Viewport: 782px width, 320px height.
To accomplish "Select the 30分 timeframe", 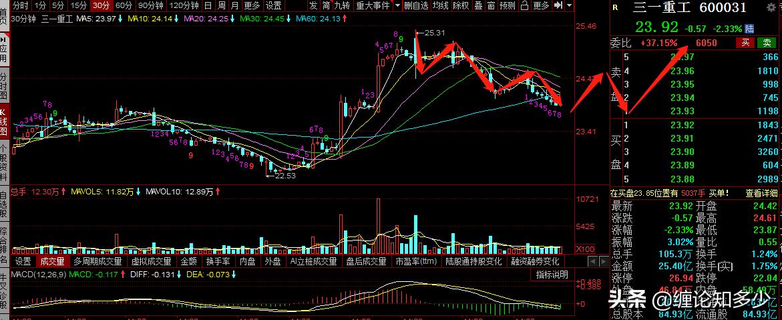I will click(x=102, y=6).
